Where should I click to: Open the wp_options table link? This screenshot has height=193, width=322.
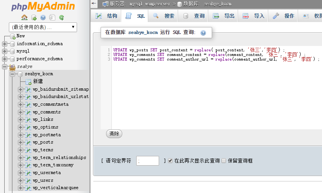click(45, 127)
